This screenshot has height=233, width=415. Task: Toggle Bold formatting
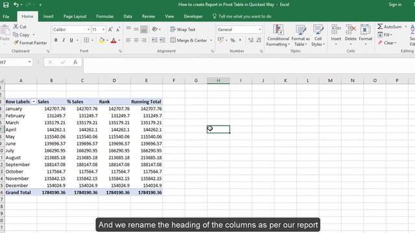coord(56,40)
